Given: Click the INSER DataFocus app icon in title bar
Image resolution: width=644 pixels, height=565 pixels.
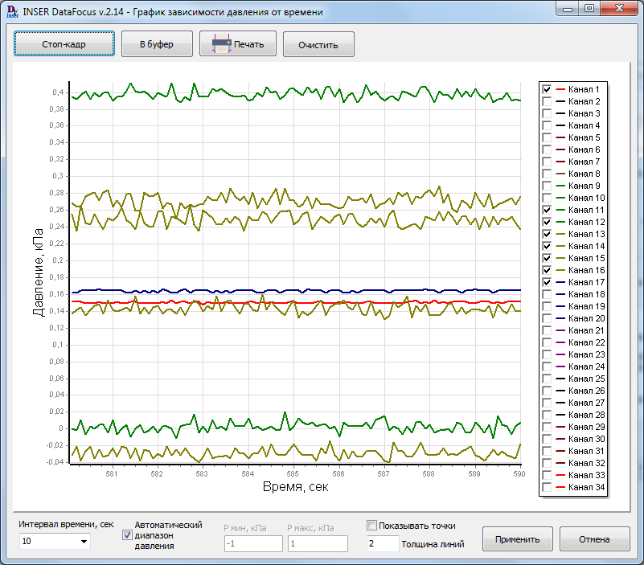Looking at the screenshot, I should point(12,11).
